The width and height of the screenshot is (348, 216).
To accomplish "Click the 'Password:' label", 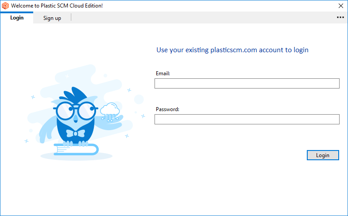I will pos(167,109).
